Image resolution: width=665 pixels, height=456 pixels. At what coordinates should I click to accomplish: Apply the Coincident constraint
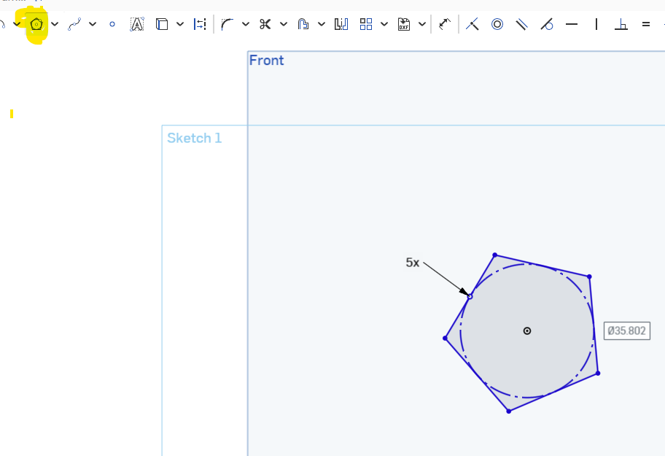(472, 24)
